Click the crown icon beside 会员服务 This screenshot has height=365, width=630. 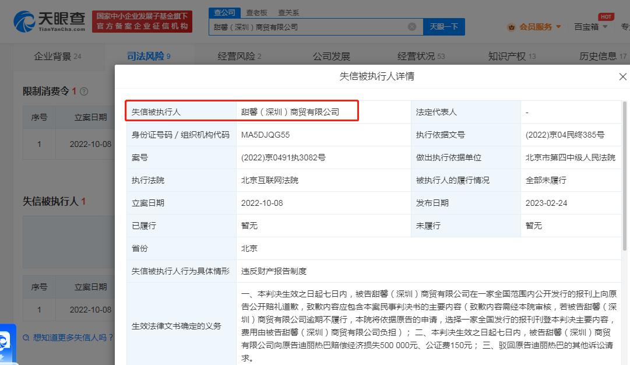pyautogui.click(x=512, y=26)
